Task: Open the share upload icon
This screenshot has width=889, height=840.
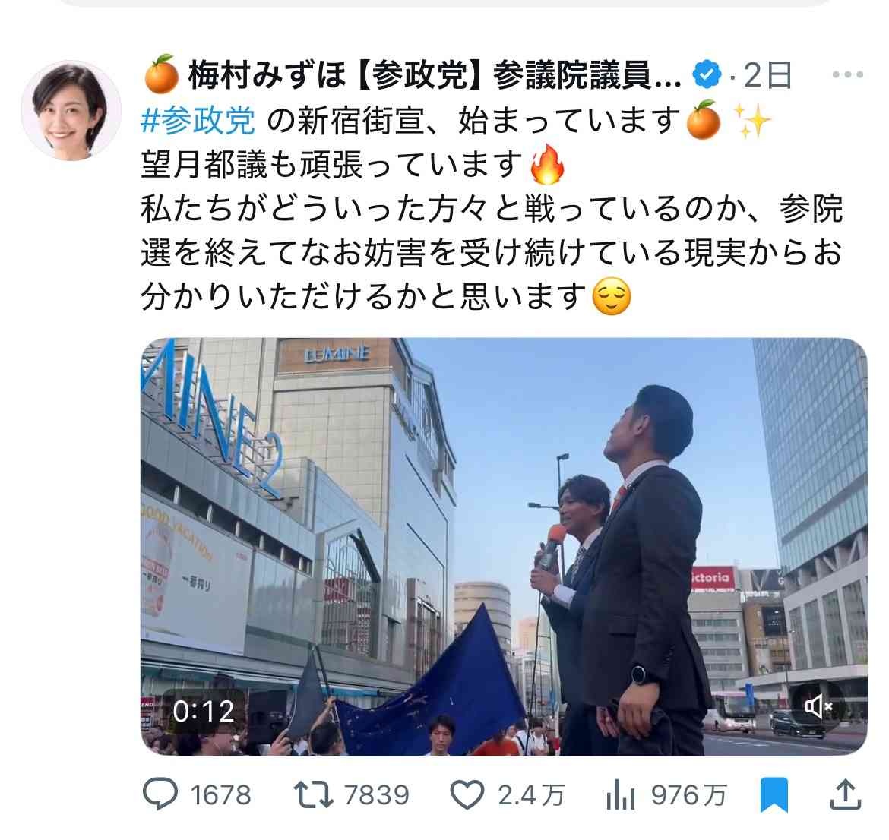Action: tap(846, 794)
